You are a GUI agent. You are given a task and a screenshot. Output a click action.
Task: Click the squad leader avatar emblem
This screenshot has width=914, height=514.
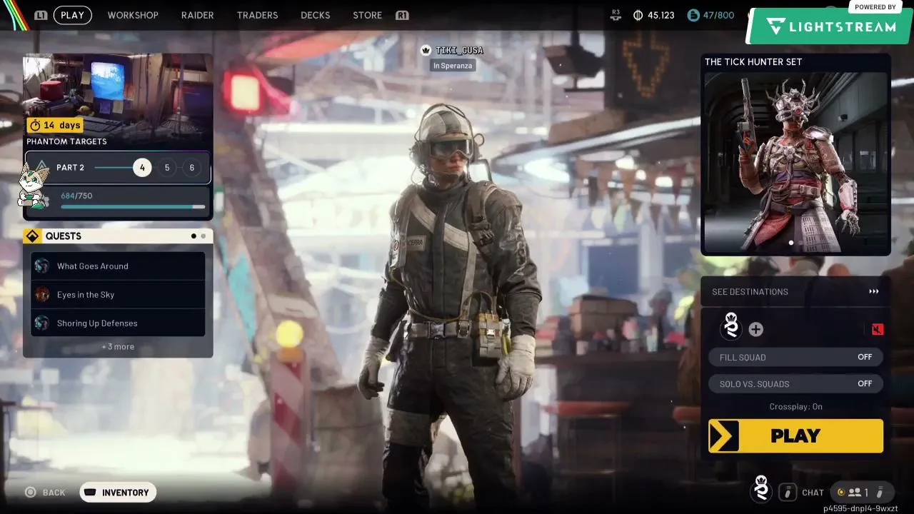click(731, 326)
